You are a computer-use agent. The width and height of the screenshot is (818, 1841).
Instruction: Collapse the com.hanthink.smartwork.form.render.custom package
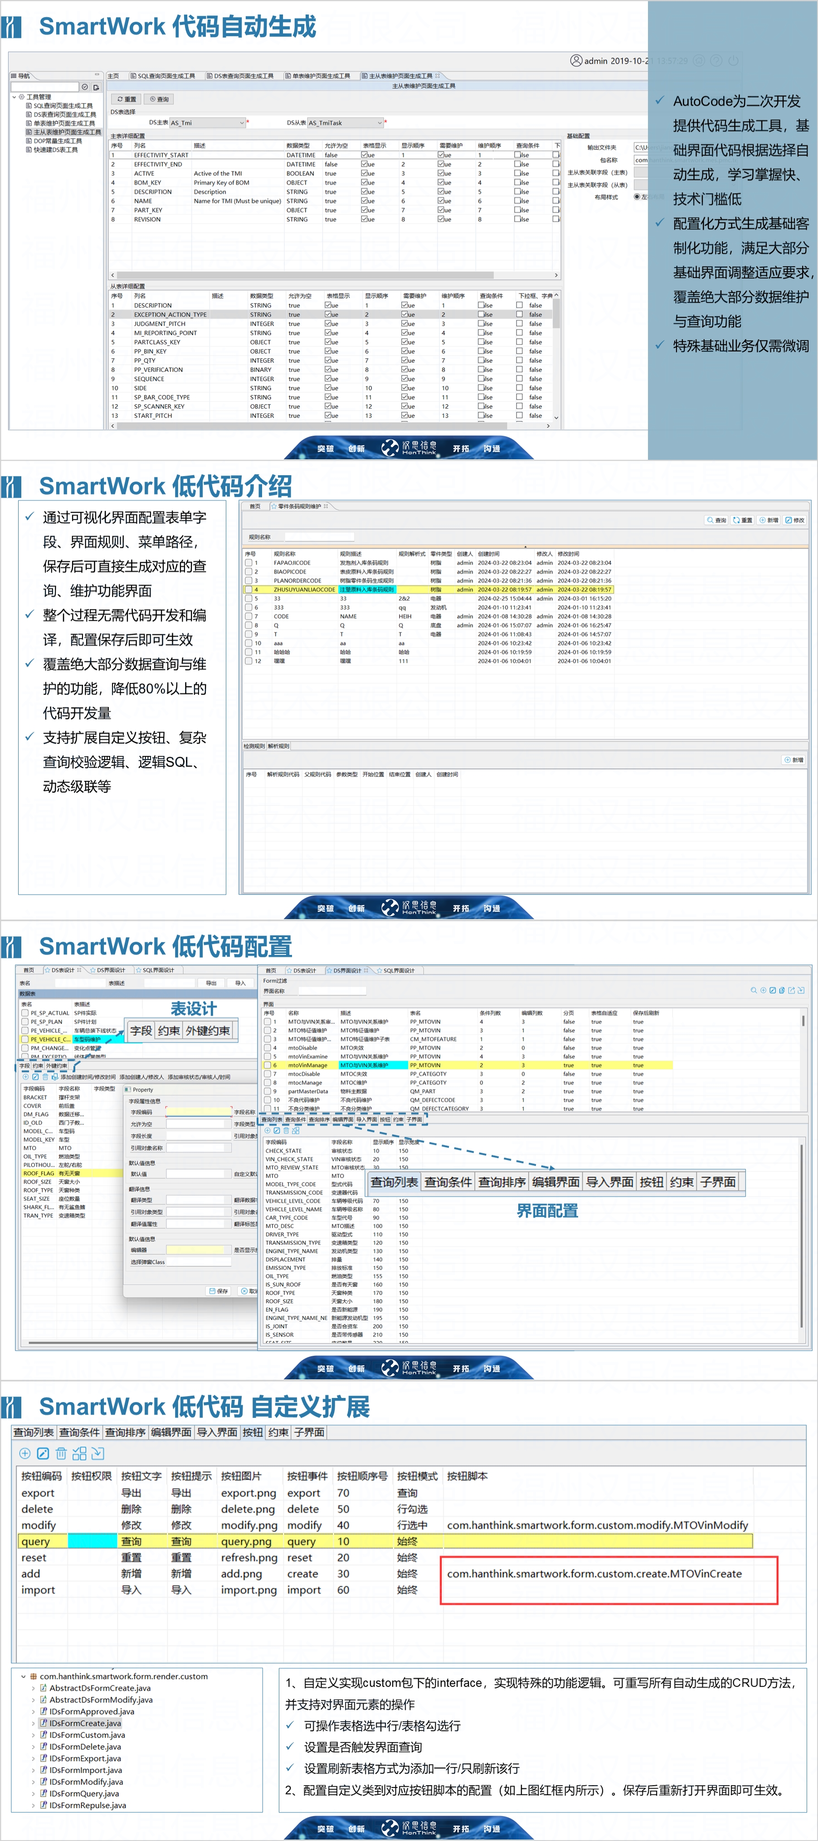pos(24,1676)
